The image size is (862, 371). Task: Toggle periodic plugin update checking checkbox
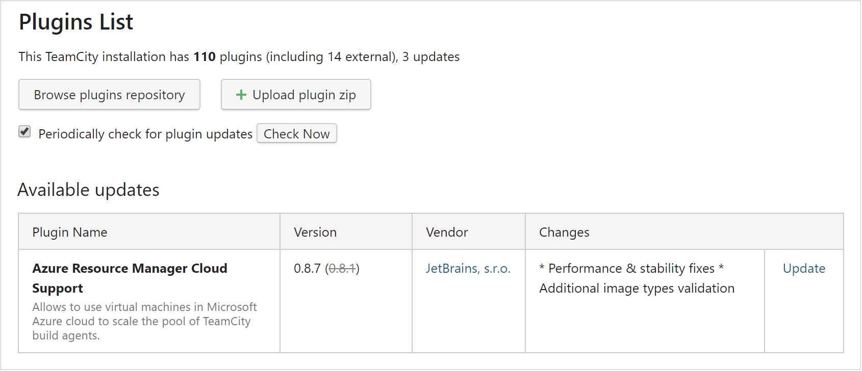click(x=24, y=132)
